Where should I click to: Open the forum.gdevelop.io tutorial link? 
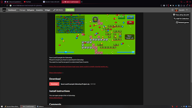[x=79, y=67]
